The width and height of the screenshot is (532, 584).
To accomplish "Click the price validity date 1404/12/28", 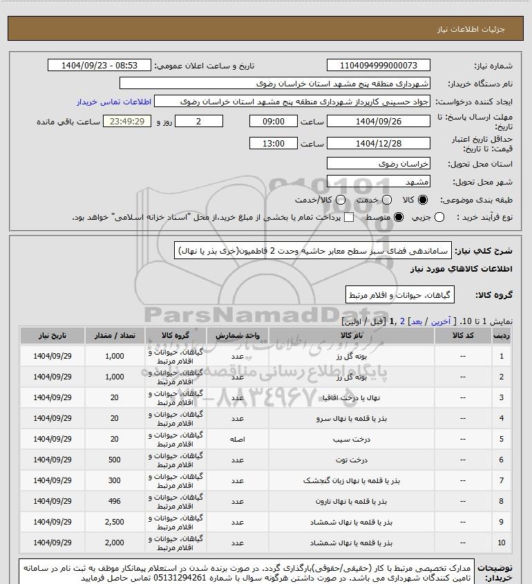I will point(378,143).
